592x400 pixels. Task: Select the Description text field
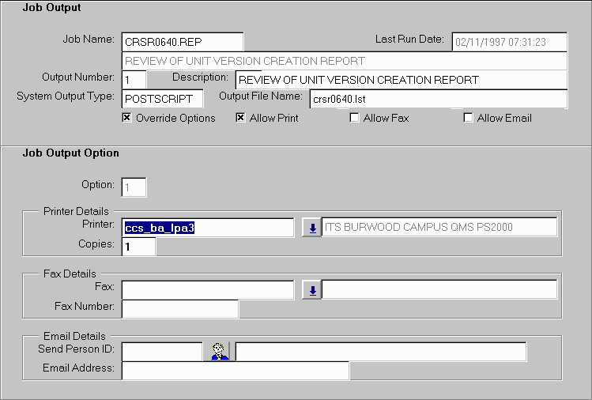tap(401, 79)
